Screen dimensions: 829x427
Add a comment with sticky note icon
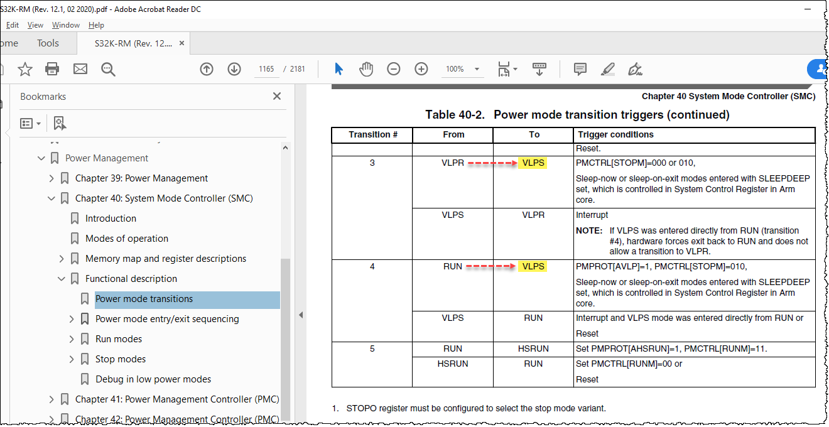pyautogui.click(x=580, y=69)
